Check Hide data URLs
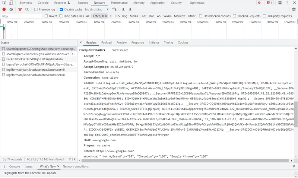This screenshot has width=298, height=178. tap(61, 16)
